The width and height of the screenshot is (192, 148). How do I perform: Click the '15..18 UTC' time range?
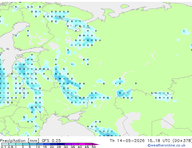[x=159, y=141]
